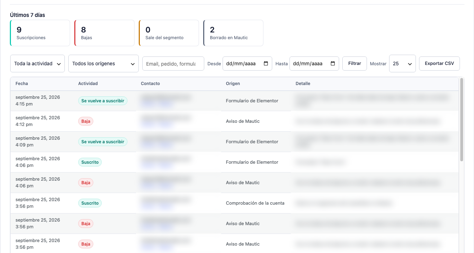Open calendar picker in Hasta date field
Screen dimensions: 474x253
pos(333,64)
